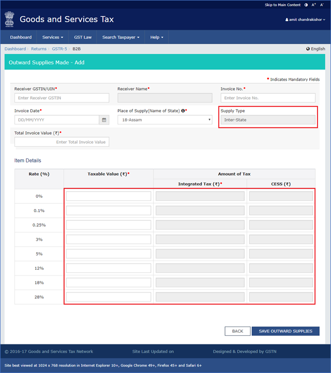Click Integrated Tax field for 0% rate
This screenshot has height=373, width=331.
point(200,196)
